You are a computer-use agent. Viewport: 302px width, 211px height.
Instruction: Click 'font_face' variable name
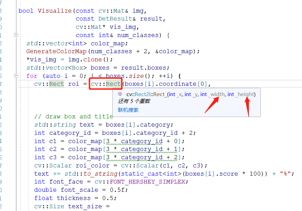click(66, 182)
